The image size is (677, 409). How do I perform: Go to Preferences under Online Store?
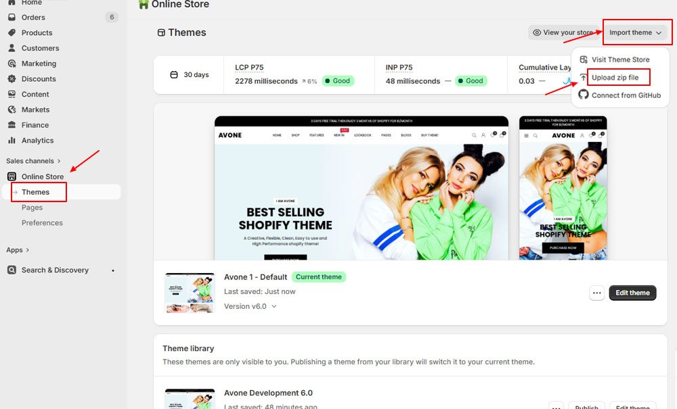[x=42, y=223]
